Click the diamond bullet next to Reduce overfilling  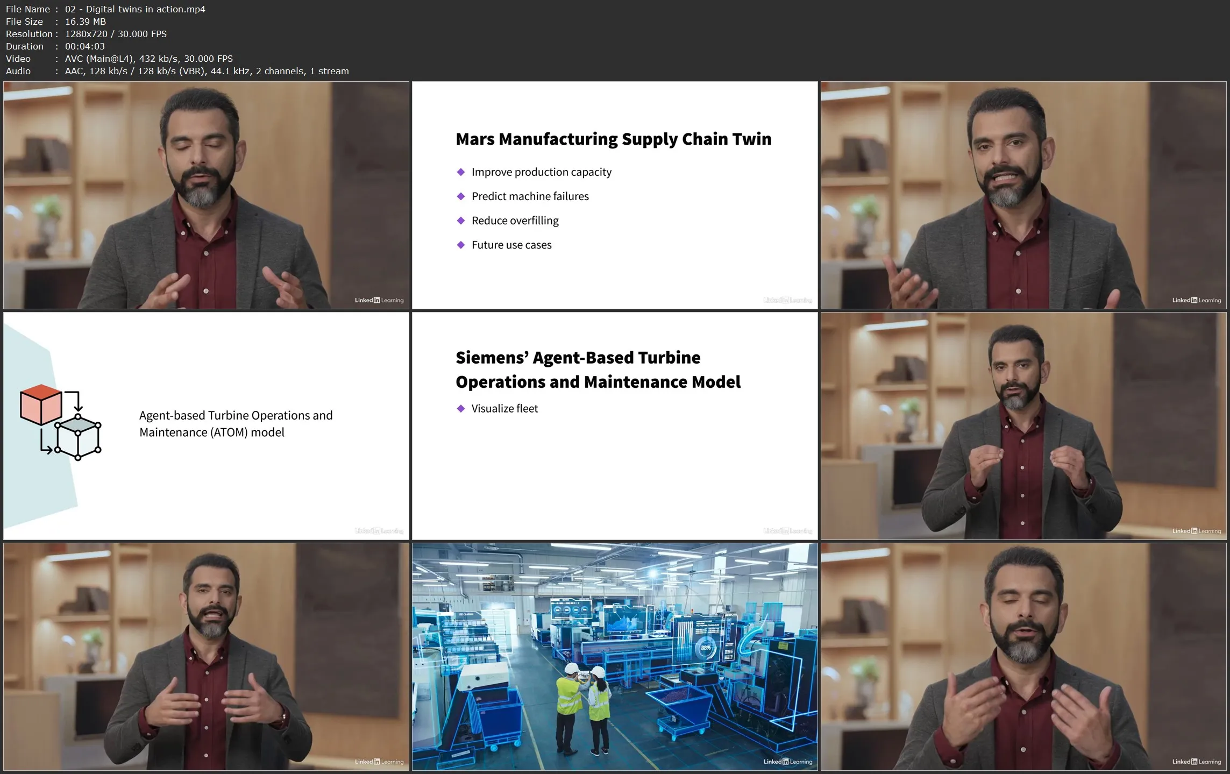click(460, 221)
